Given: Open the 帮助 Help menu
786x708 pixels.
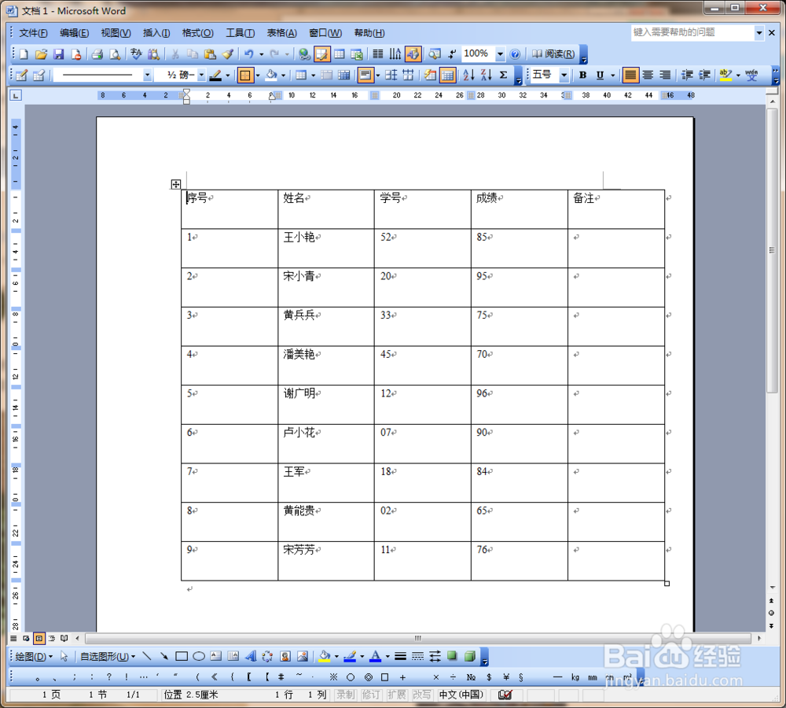Looking at the screenshot, I should click(x=369, y=33).
